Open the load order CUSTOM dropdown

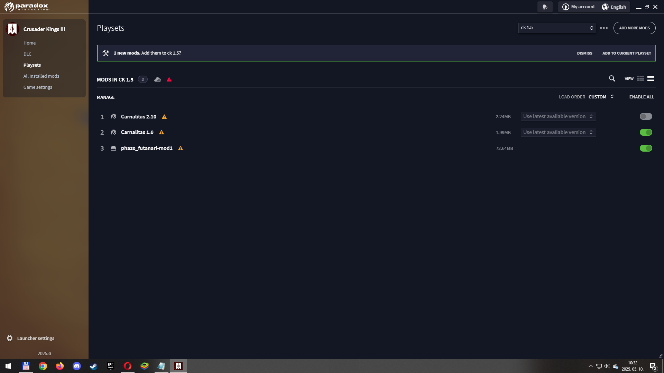click(601, 97)
